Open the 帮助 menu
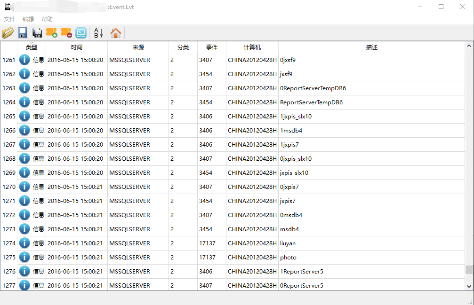 click(x=47, y=19)
